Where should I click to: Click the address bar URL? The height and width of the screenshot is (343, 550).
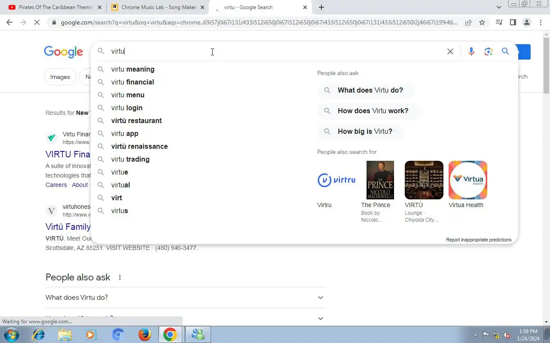pos(259,22)
